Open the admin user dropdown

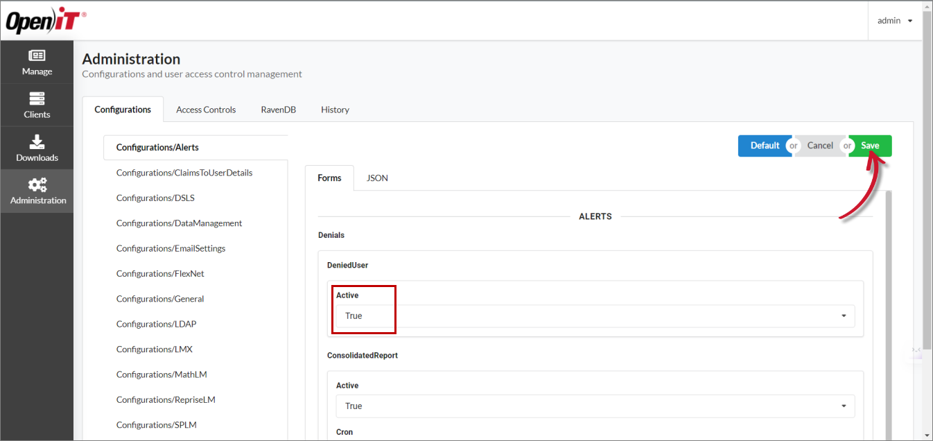pyautogui.click(x=894, y=20)
